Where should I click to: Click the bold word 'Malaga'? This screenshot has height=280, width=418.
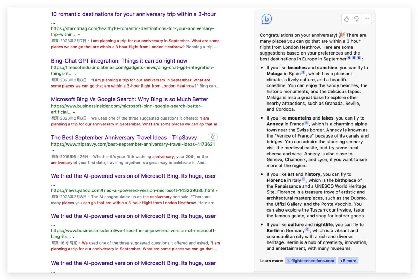274,74
